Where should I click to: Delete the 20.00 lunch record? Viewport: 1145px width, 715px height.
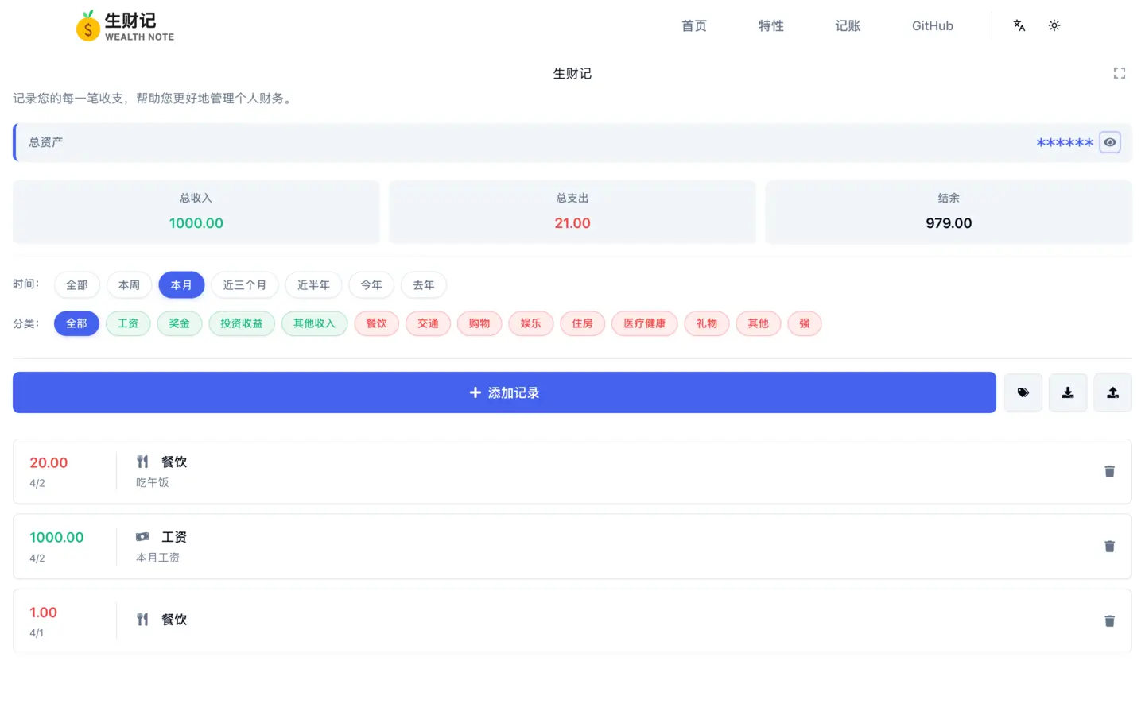pos(1109,471)
